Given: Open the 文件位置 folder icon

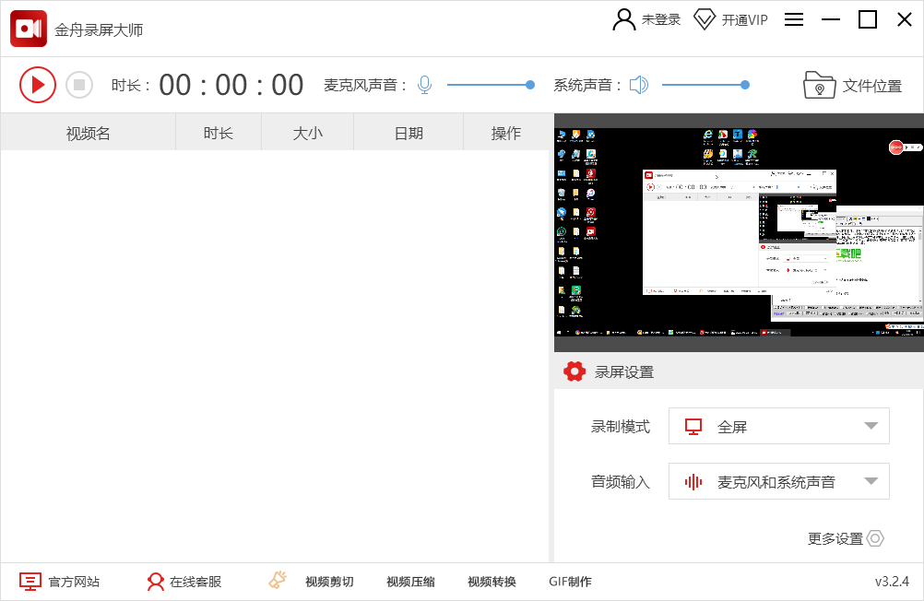Looking at the screenshot, I should pos(819,85).
